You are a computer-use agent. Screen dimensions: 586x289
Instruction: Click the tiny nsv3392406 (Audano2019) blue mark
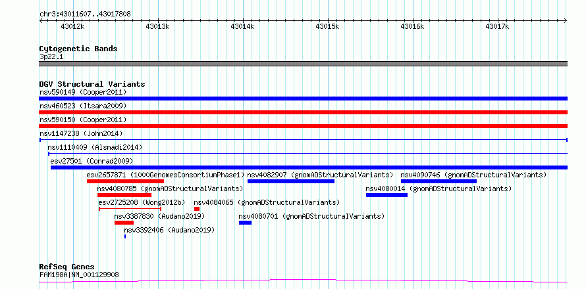click(125, 236)
